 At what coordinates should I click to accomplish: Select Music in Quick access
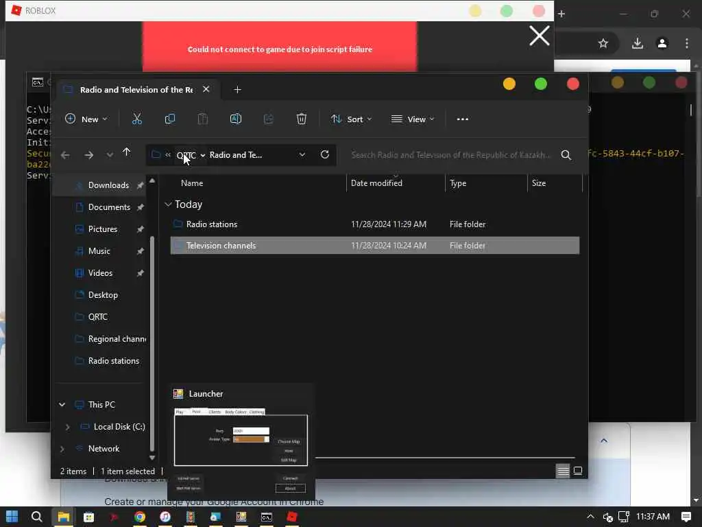tap(99, 251)
